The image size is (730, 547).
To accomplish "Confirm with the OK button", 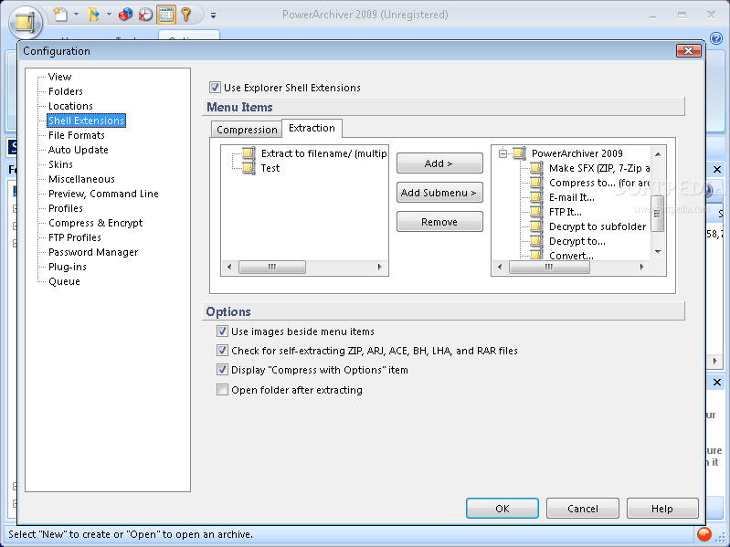I will 503,509.
